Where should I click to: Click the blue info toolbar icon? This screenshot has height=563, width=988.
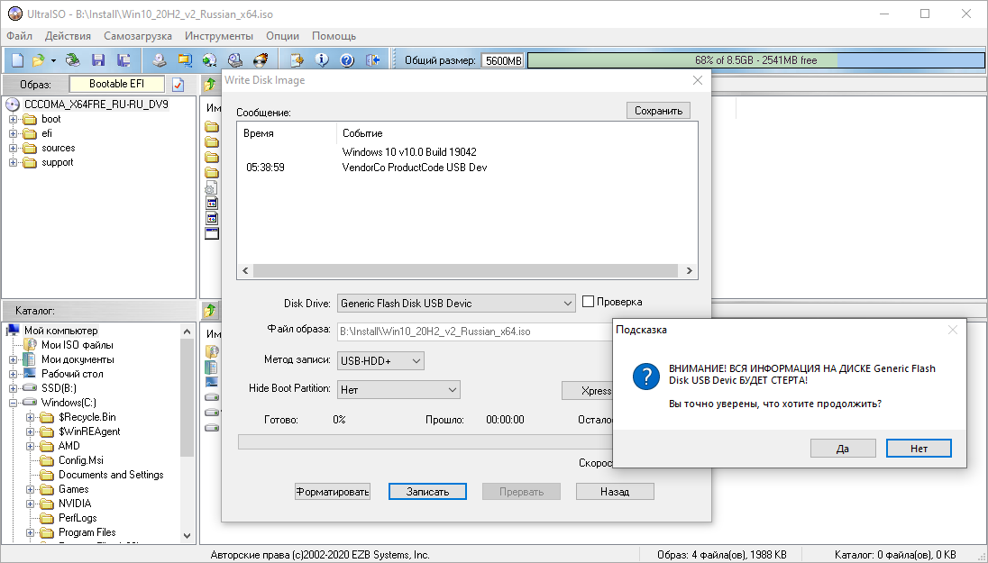tap(322, 60)
